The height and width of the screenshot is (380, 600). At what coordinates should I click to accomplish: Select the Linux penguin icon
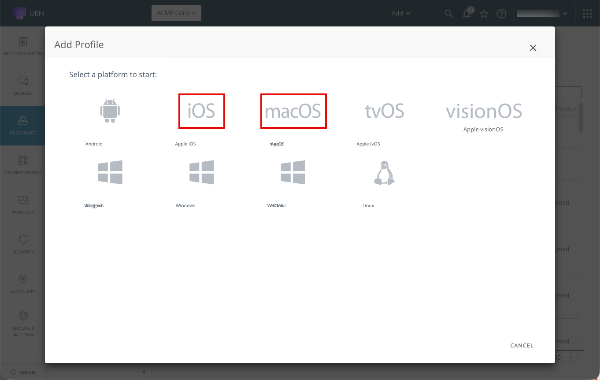[x=385, y=172]
